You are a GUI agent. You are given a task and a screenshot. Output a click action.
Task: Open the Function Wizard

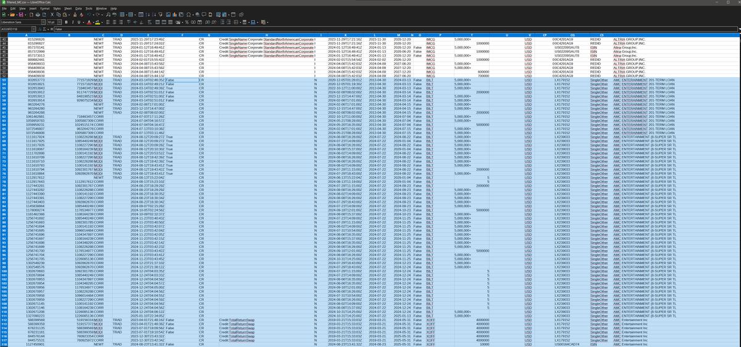point(40,29)
